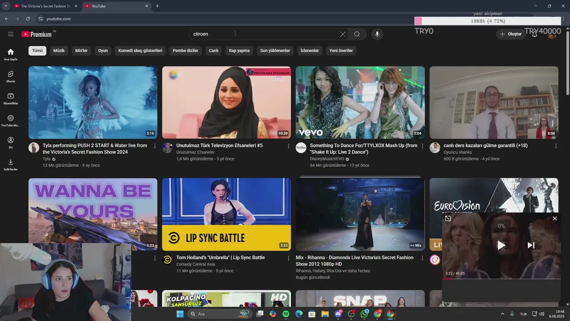Open options for Rihanna Diamonds mix
Viewport: 570px width, 321px height.
click(x=422, y=258)
